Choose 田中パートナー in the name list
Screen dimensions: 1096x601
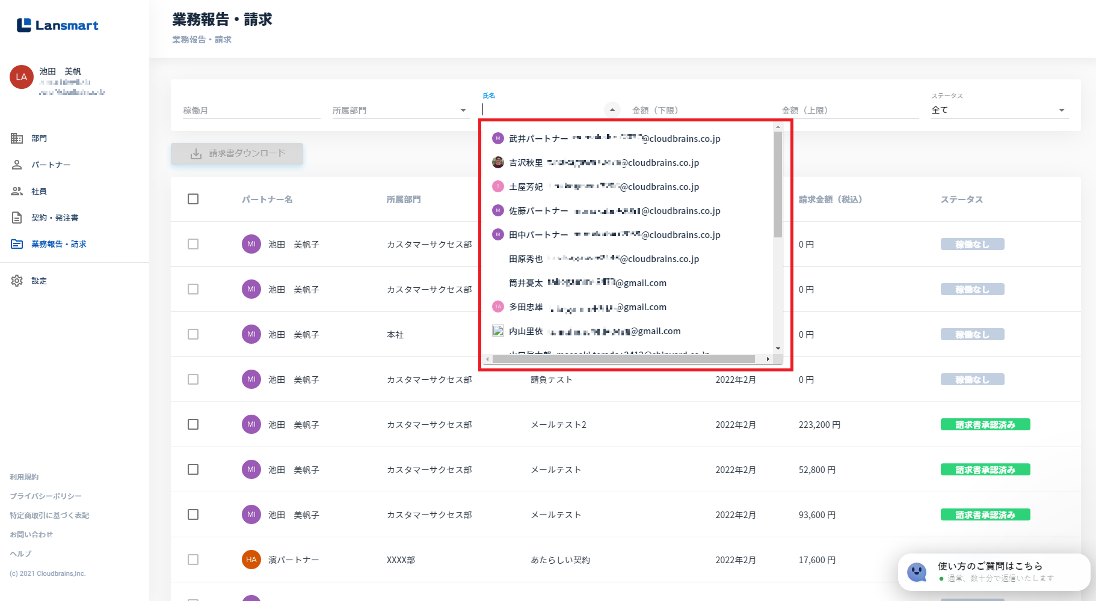click(628, 235)
